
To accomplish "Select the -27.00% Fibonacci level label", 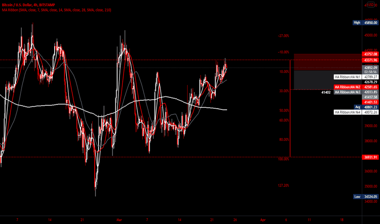I will 283,36.
